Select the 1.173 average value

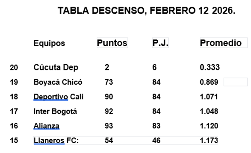(x=209, y=141)
